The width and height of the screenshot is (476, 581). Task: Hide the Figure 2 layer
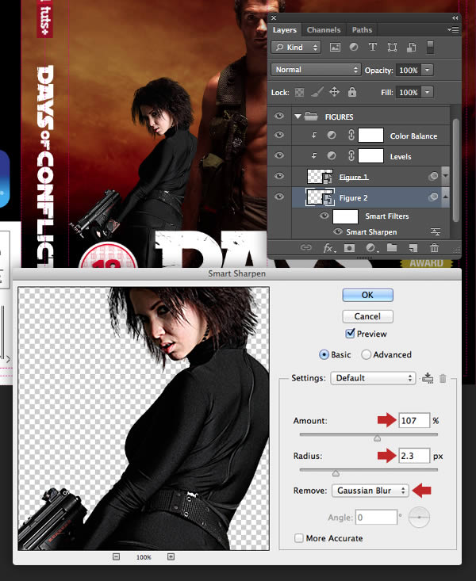[279, 197]
